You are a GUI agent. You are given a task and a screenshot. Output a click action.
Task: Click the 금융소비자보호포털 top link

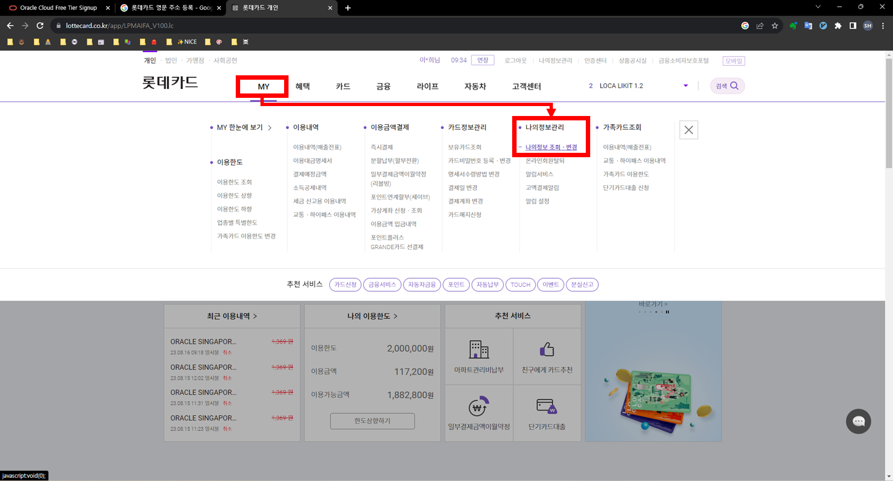(x=684, y=60)
